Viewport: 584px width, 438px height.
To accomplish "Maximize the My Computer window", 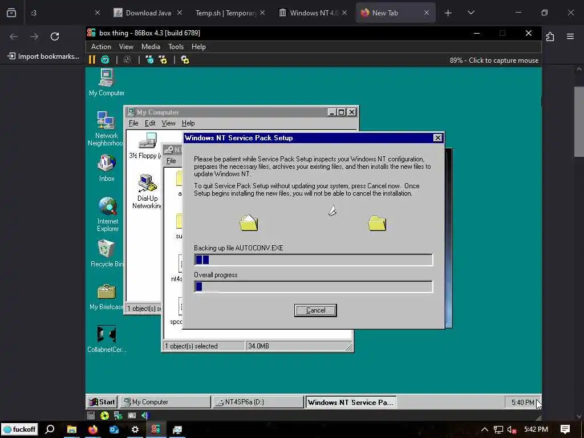I will pos(341,112).
